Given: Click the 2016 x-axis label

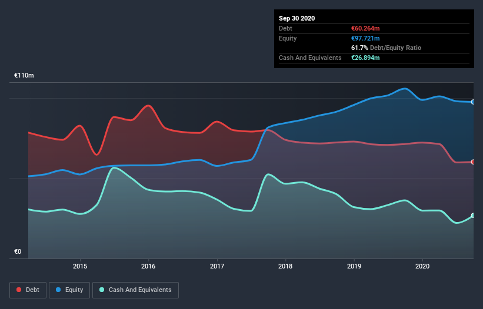Looking at the screenshot, I should (148, 266).
